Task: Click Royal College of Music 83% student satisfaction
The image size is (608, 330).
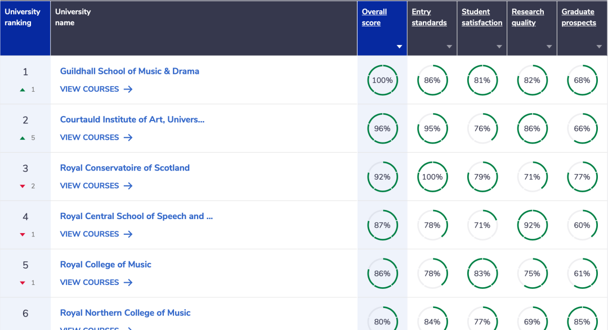Action: tap(482, 273)
